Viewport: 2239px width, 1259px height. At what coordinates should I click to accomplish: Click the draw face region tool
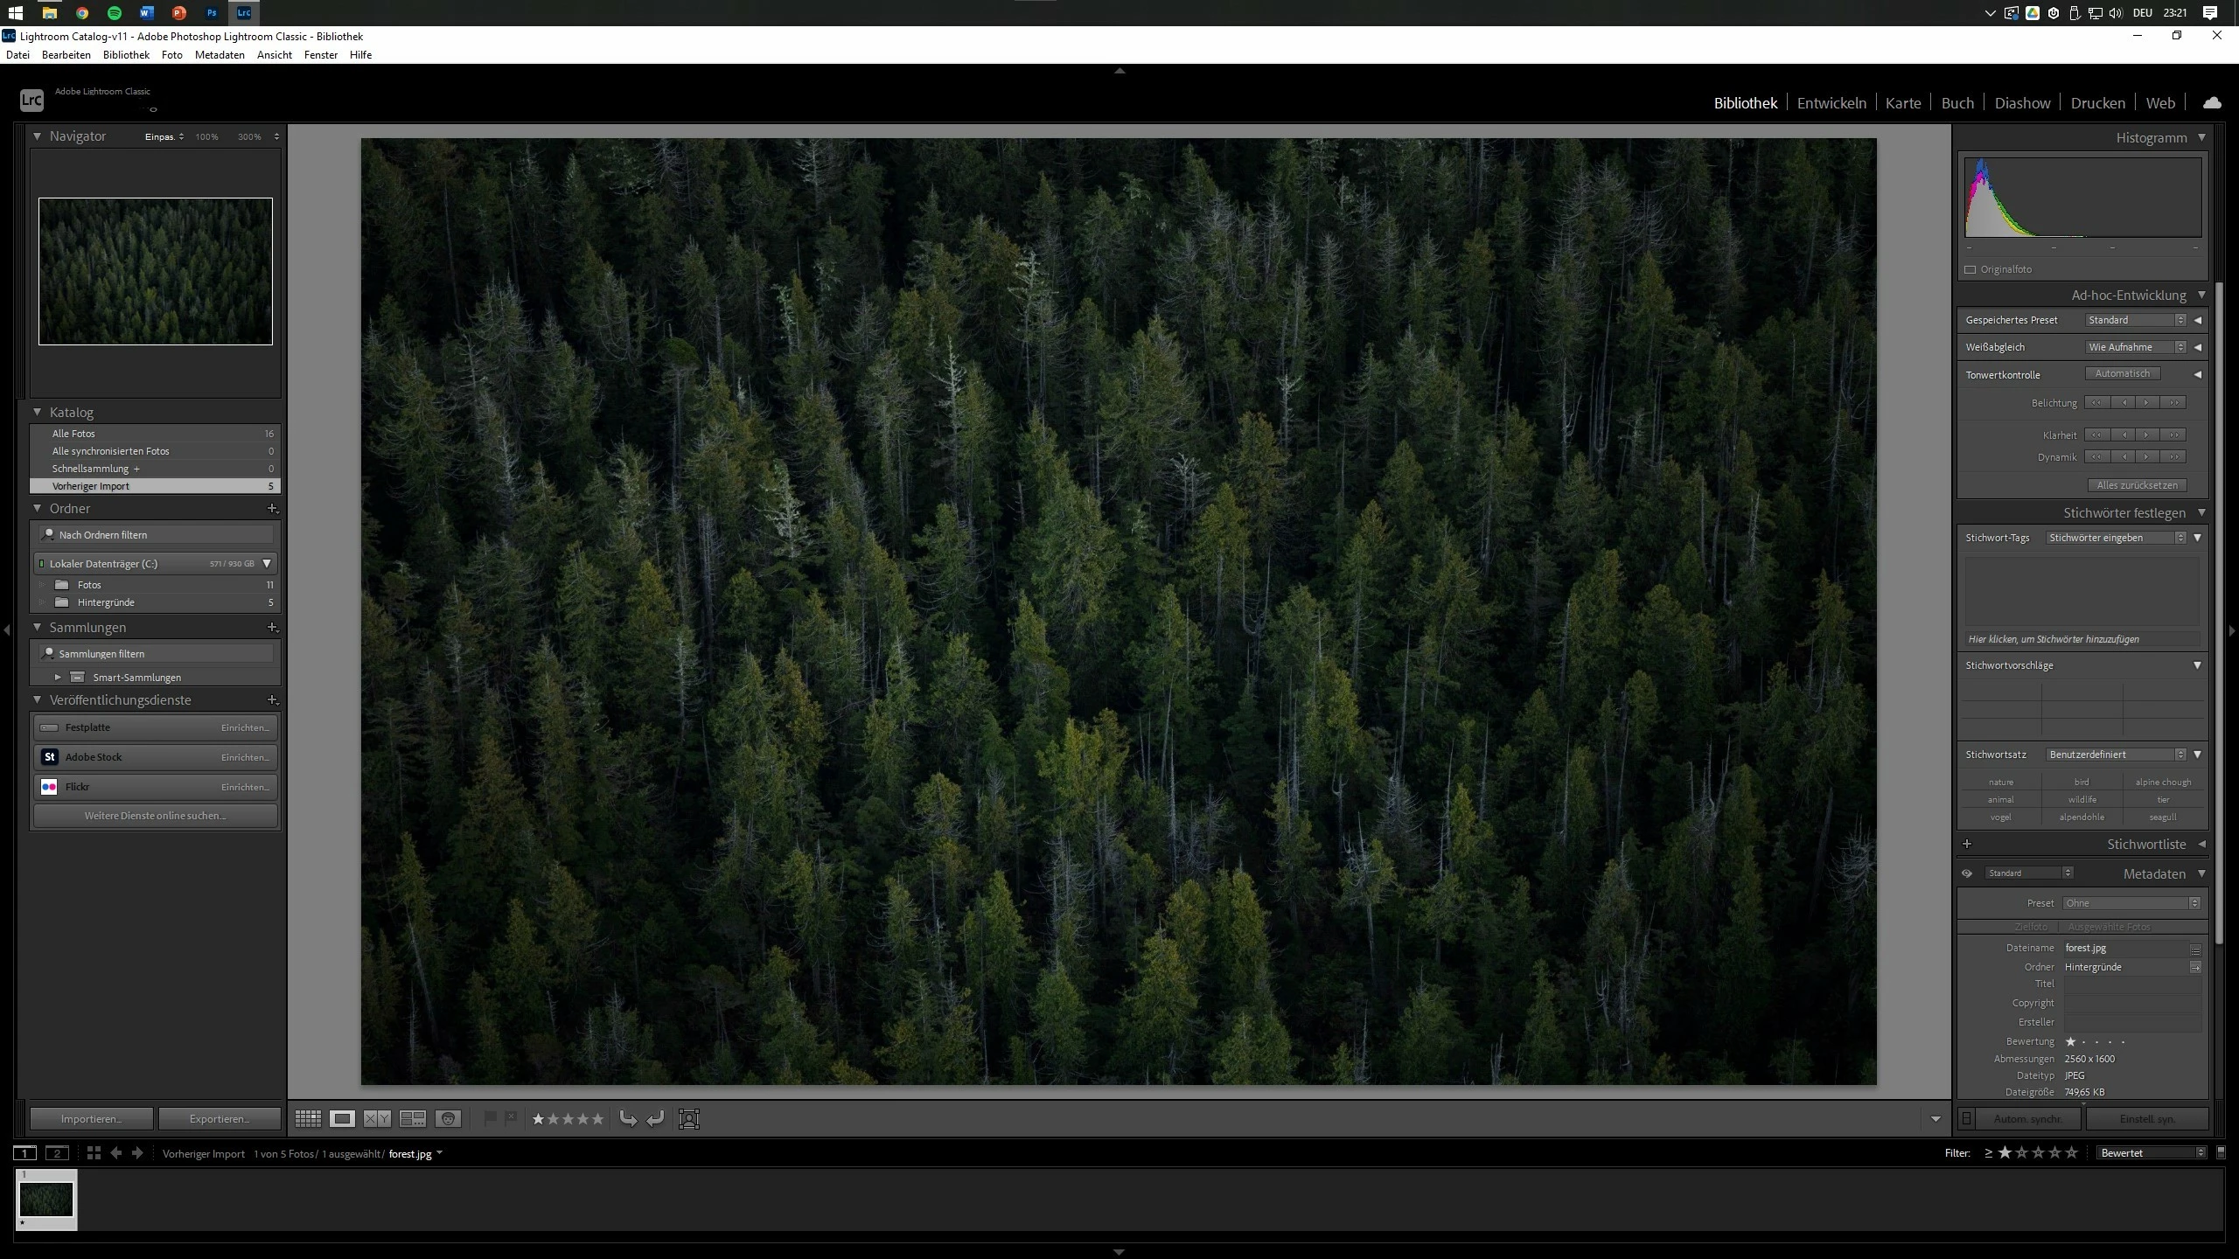coord(689,1119)
